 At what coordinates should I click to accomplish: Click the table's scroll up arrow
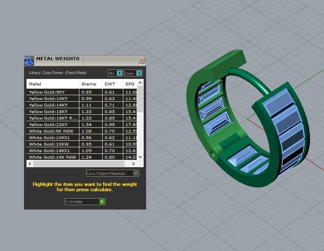coord(140,83)
